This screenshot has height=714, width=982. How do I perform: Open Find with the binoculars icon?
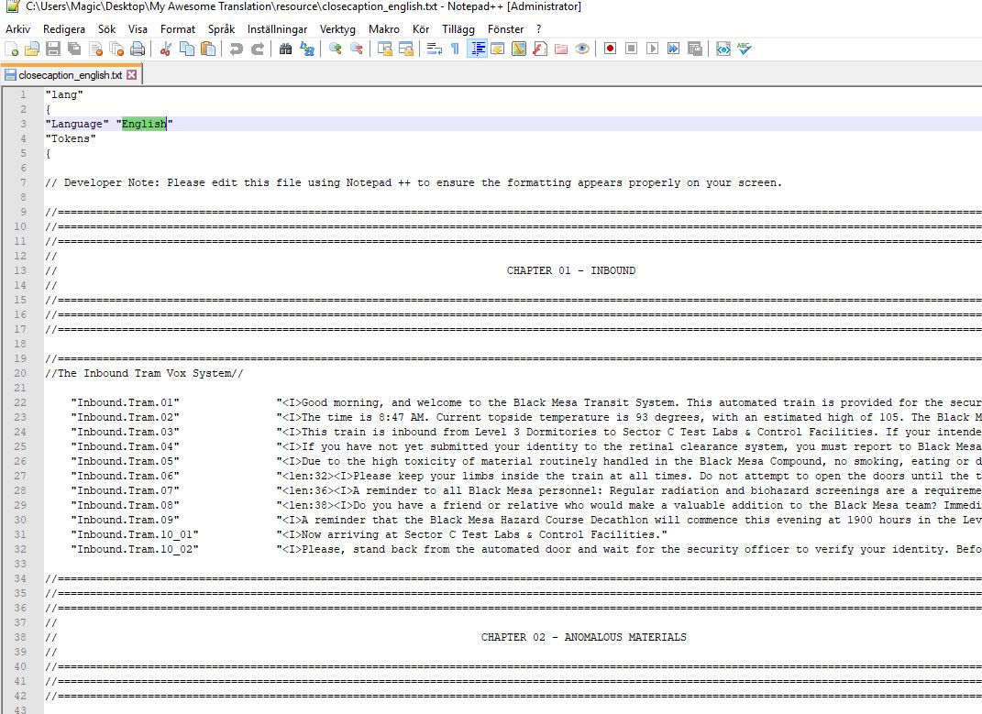285,49
